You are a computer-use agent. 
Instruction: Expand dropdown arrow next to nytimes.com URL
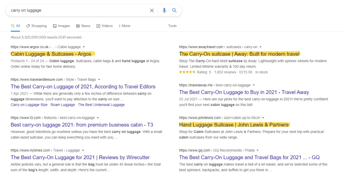point(83,150)
